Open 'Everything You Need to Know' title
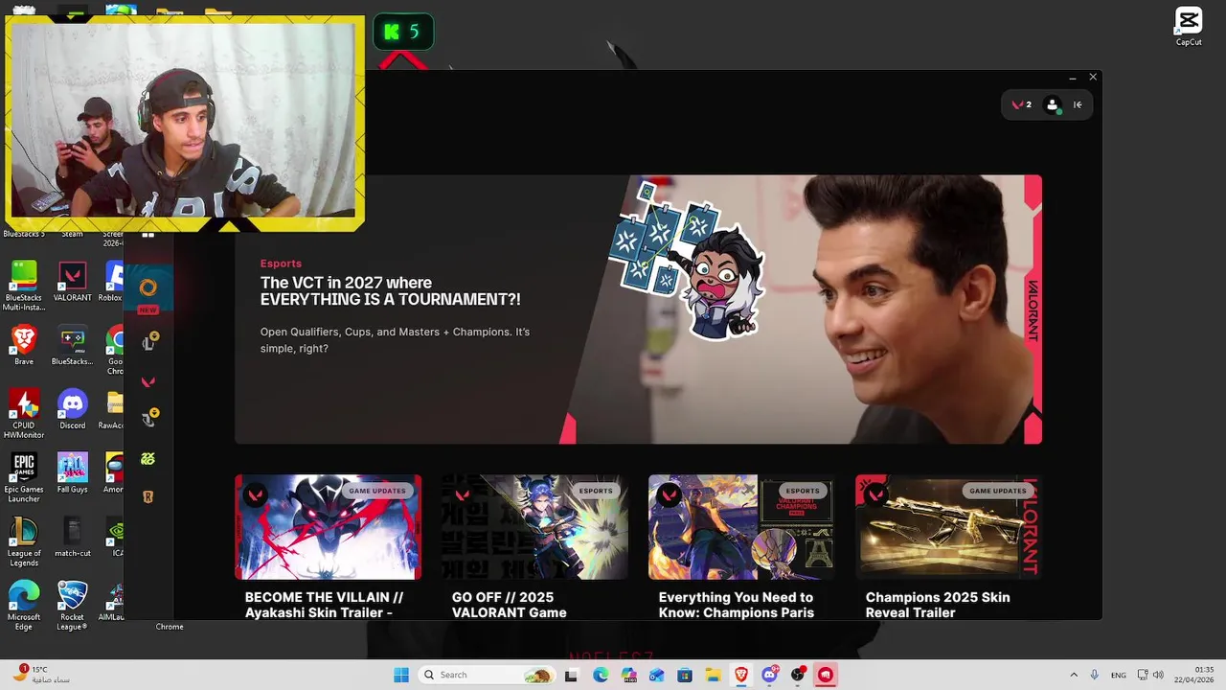 point(737,605)
